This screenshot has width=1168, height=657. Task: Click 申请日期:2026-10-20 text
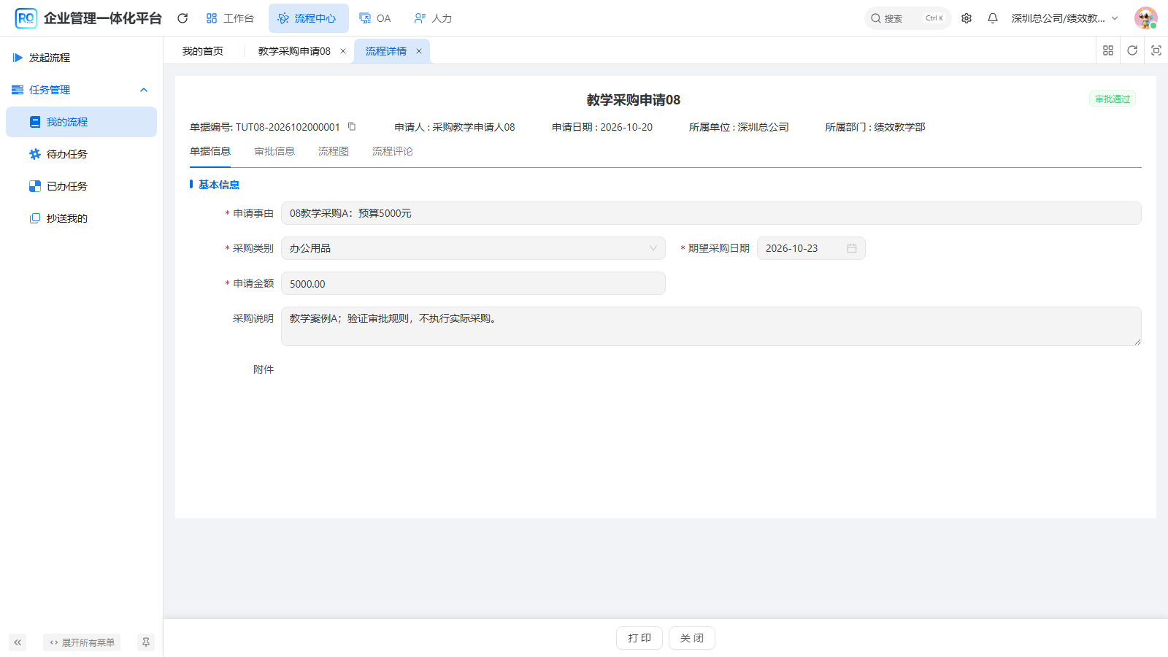click(602, 127)
